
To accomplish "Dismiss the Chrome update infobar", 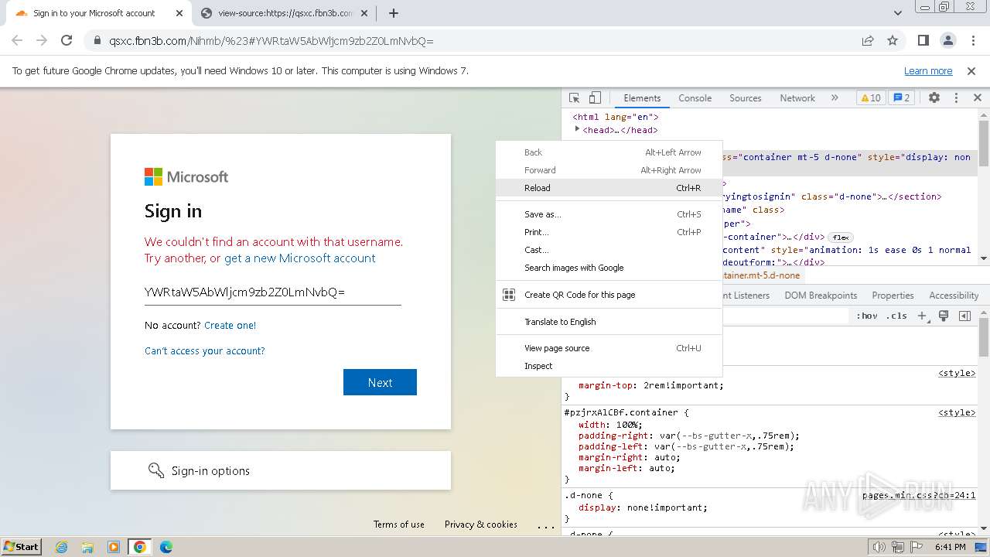I will click(x=971, y=71).
